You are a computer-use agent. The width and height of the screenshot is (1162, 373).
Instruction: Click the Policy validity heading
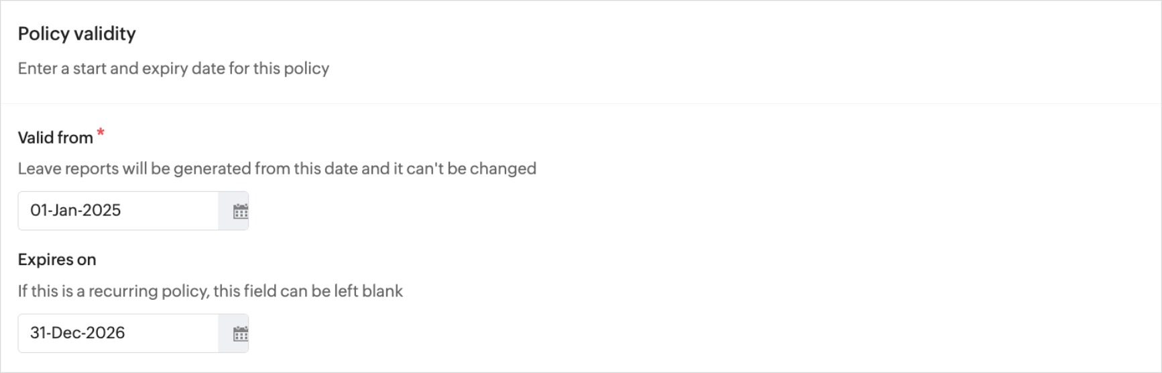(x=77, y=34)
